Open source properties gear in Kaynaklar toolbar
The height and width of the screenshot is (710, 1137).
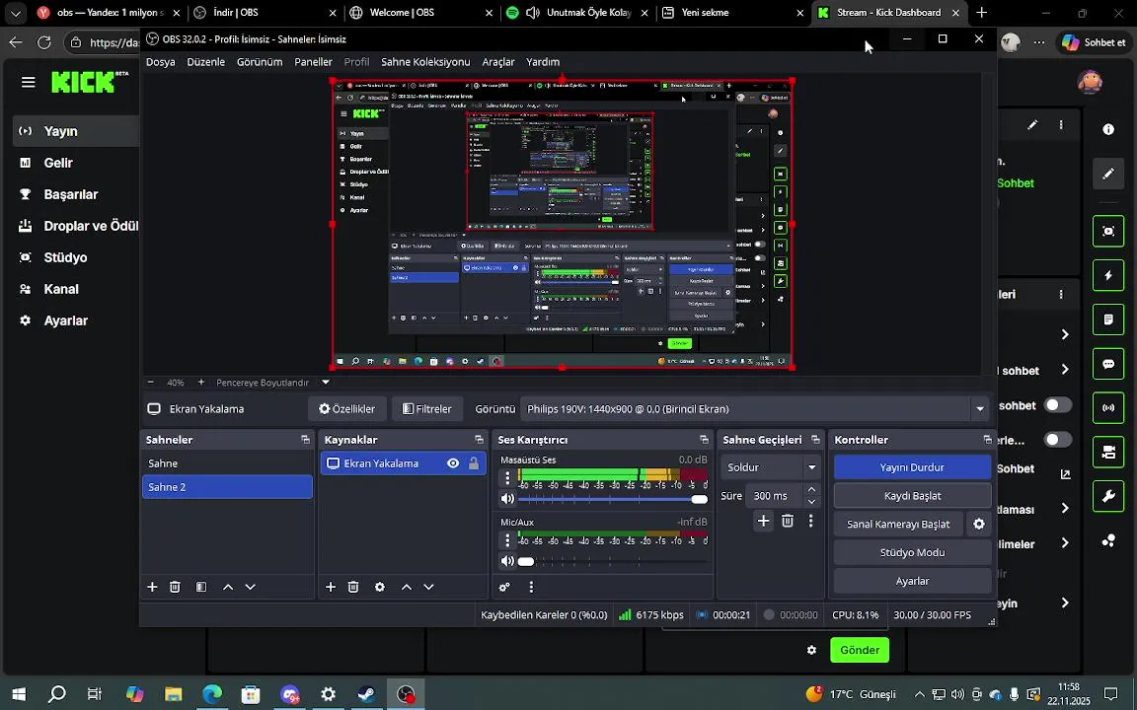click(x=380, y=587)
